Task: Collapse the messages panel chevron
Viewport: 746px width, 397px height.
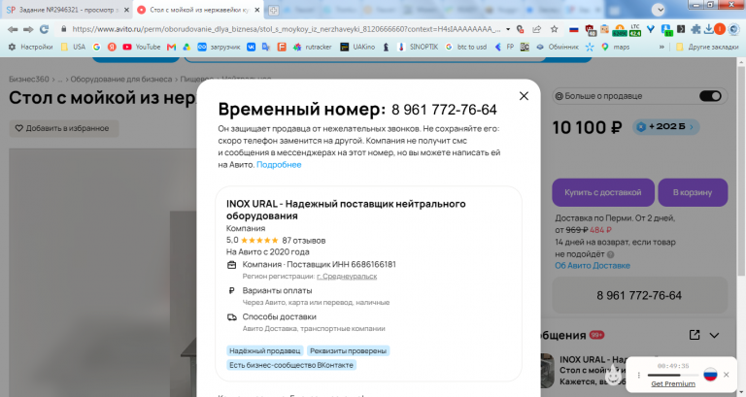Action: coord(714,335)
